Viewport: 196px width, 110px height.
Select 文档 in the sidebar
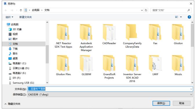point(24,44)
